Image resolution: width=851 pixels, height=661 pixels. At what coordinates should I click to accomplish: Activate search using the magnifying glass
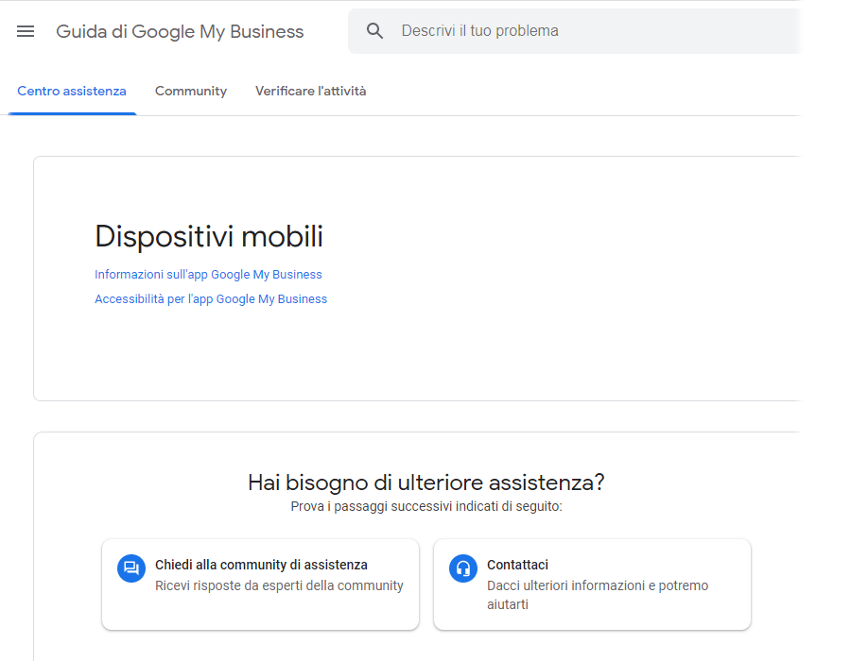[374, 30]
